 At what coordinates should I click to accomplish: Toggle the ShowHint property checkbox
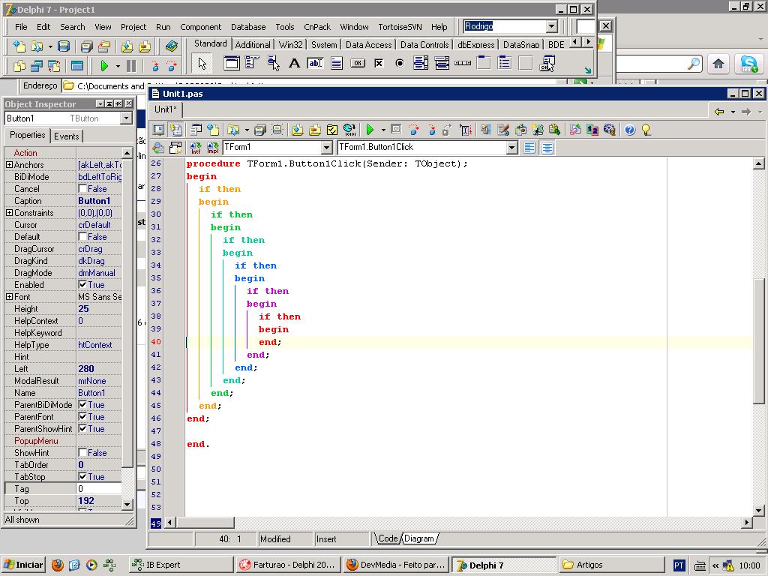click(83, 453)
